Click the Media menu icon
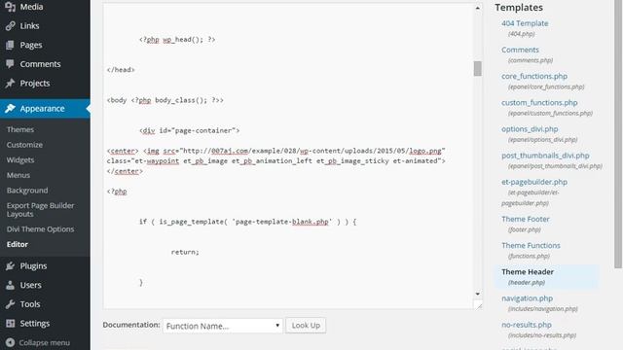The height and width of the screenshot is (350, 623). [x=11, y=7]
